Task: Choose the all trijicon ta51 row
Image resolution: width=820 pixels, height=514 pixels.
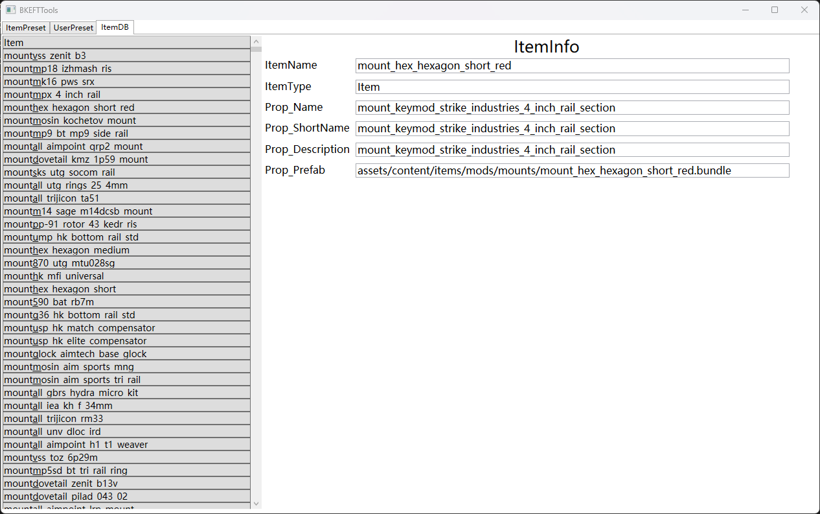Action: coord(126,198)
